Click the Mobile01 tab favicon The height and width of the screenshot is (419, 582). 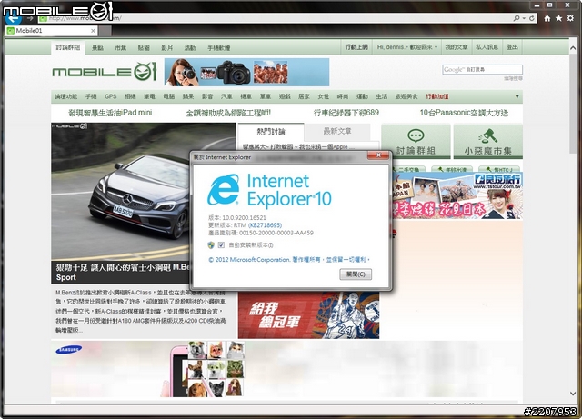point(10,31)
